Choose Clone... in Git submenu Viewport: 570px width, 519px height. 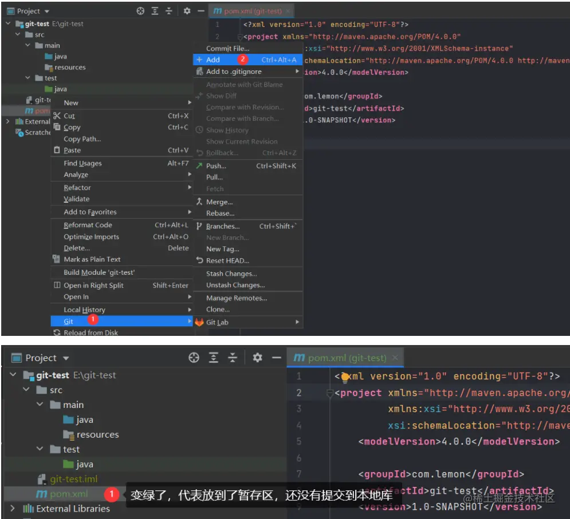[248, 310]
